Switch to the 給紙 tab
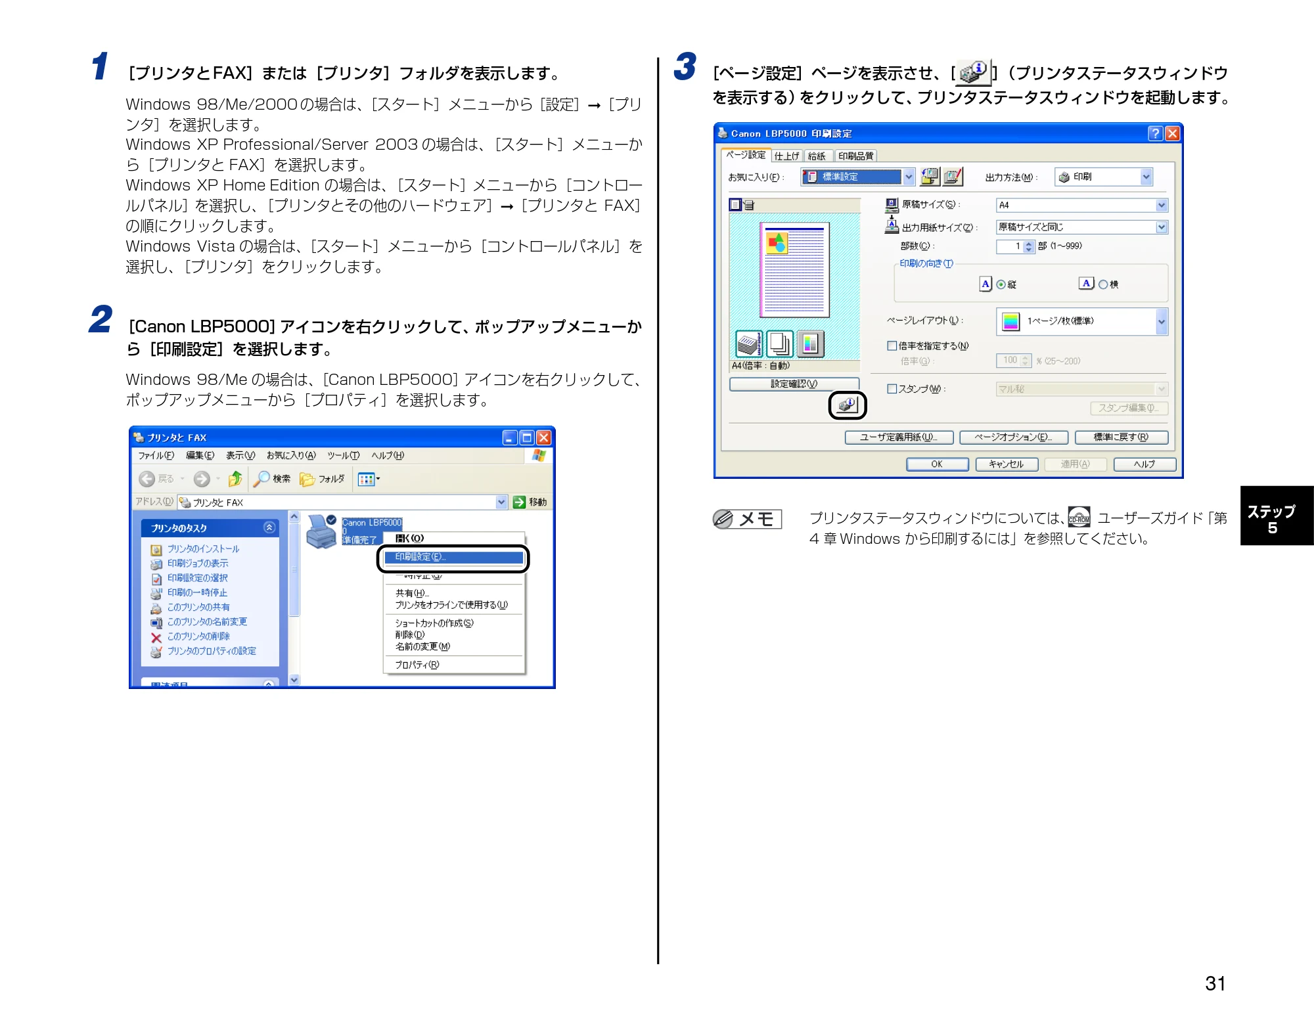1314x1022 pixels. pyautogui.click(x=817, y=156)
